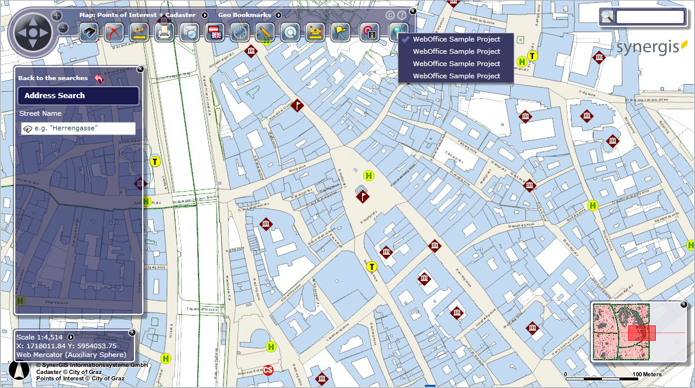Open the language selection flags icon
Viewport: 695px width, 388px height.
point(214,32)
